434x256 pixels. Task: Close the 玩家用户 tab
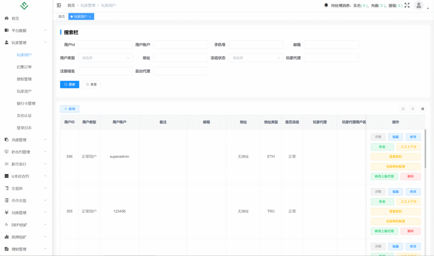click(90, 17)
